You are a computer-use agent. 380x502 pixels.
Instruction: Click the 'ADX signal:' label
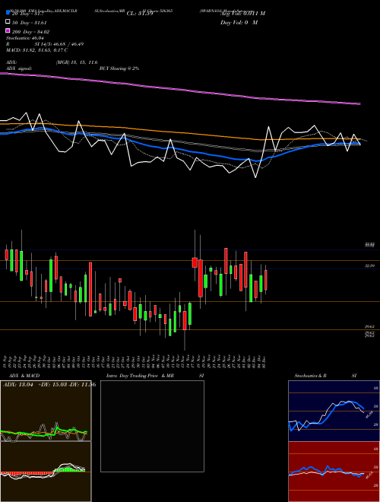click(19, 68)
